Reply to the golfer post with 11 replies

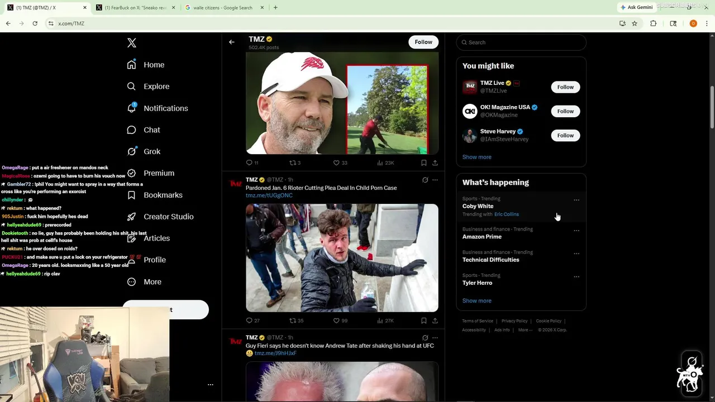252,162
